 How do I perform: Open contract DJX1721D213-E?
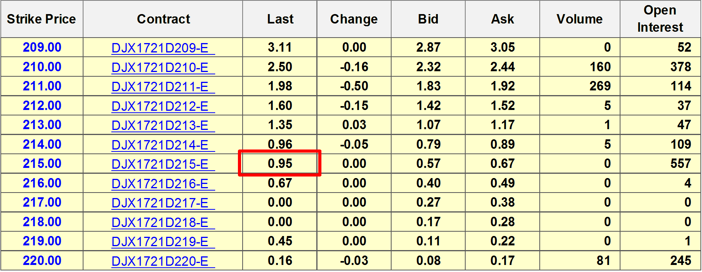[x=160, y=125]
